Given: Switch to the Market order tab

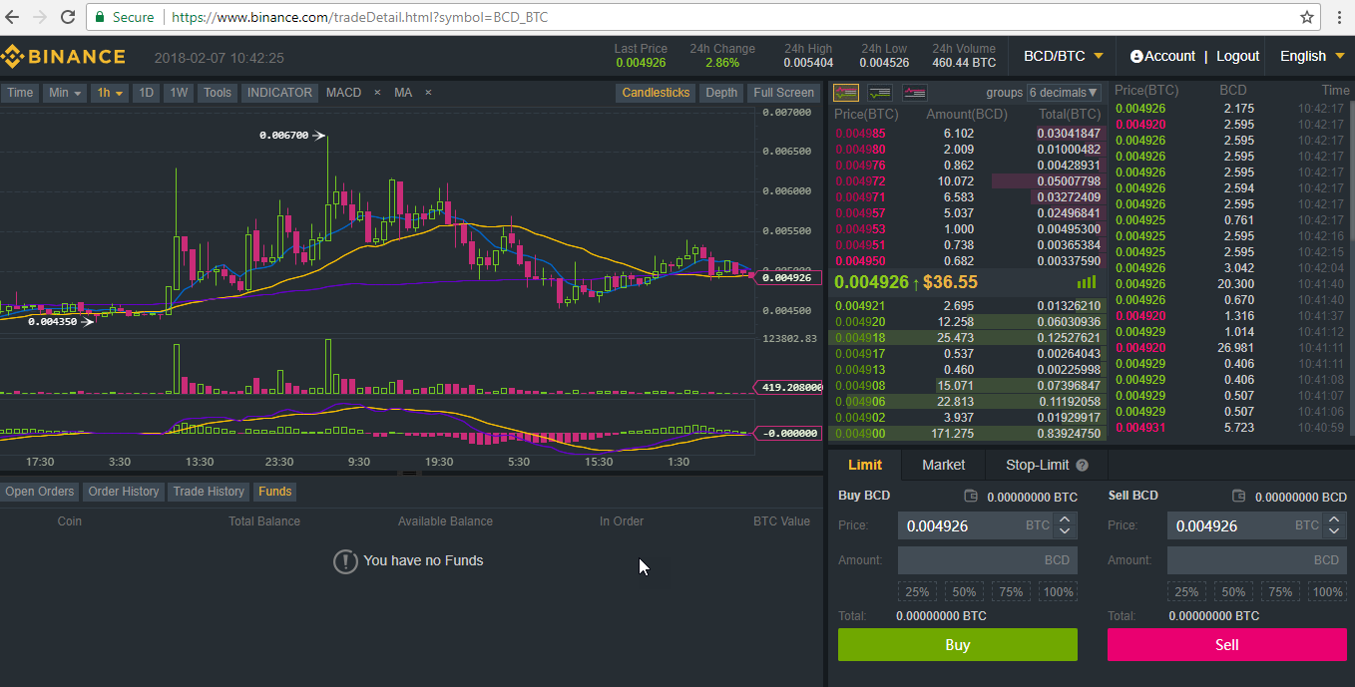Looking at the screenshot, I should click(943, 466).
